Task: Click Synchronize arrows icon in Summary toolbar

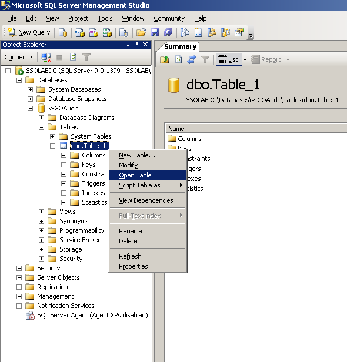Action: pos(192,59)
